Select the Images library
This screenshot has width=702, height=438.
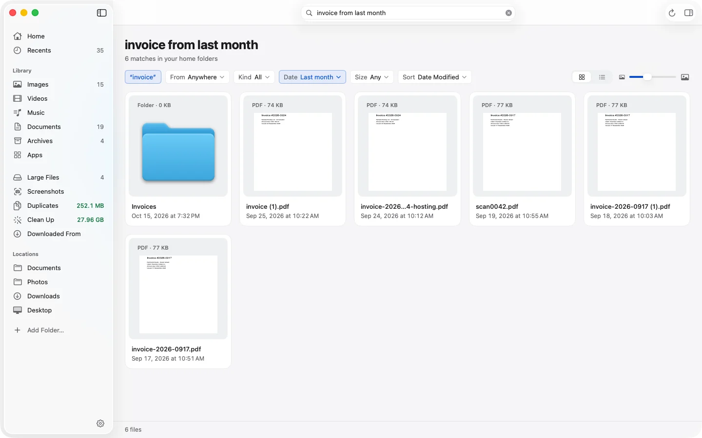tap(58, 84)
